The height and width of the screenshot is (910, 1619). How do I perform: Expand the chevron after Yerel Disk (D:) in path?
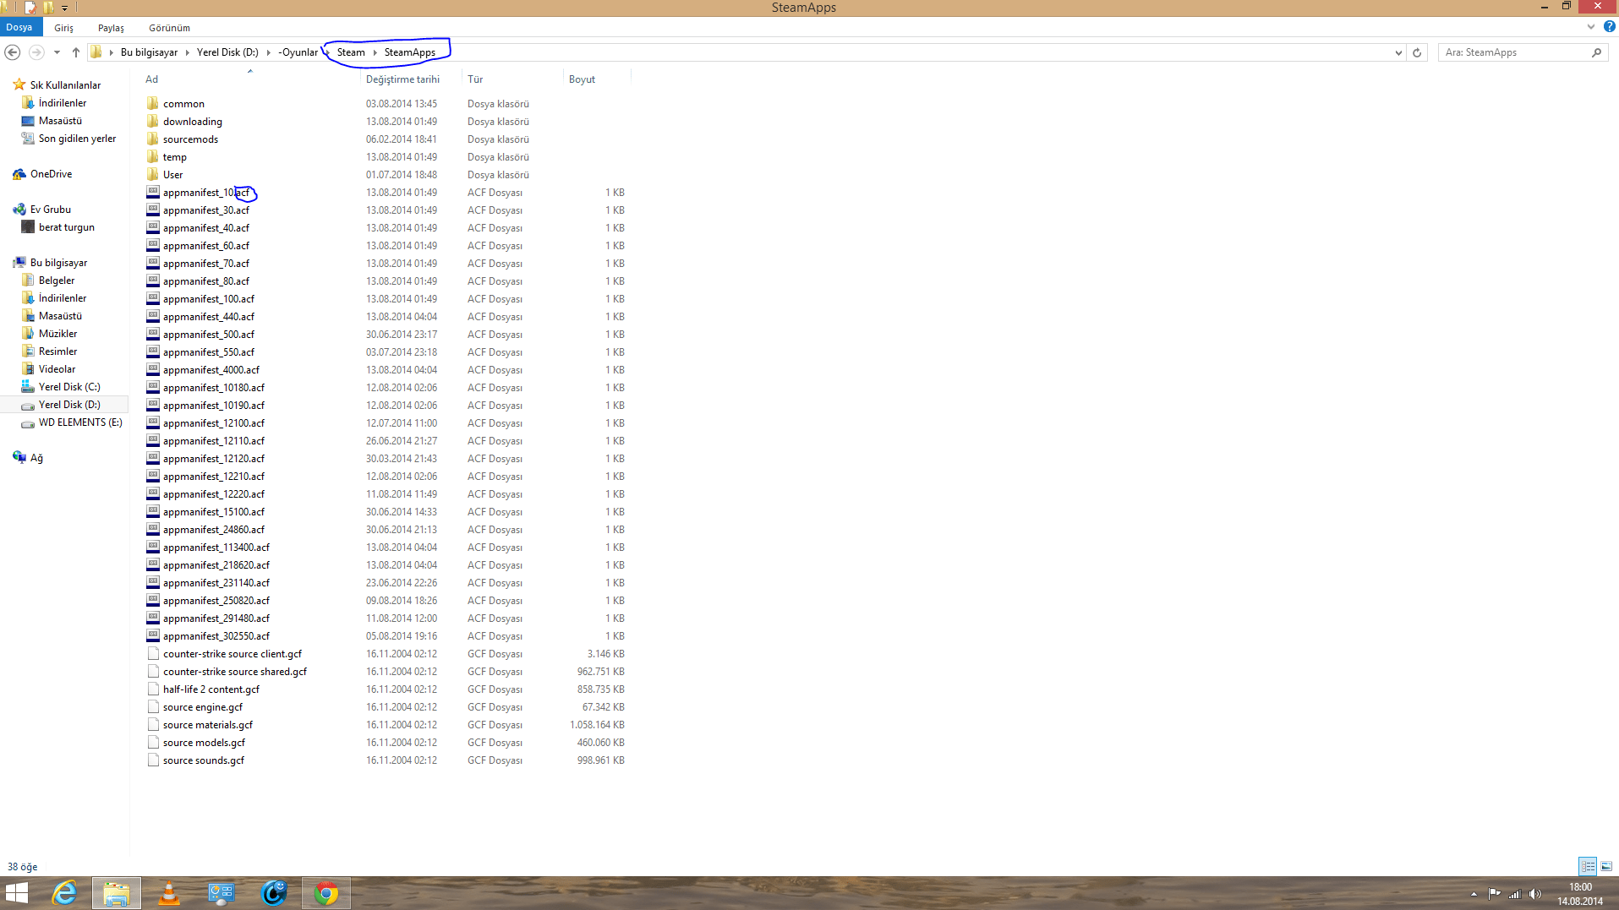269,52
